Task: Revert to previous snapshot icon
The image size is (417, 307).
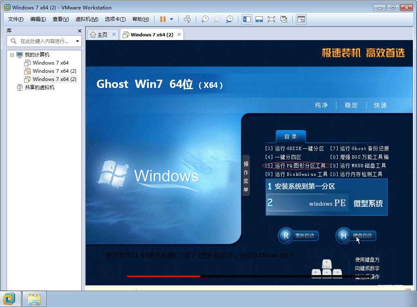Action: tap(217, 19)
